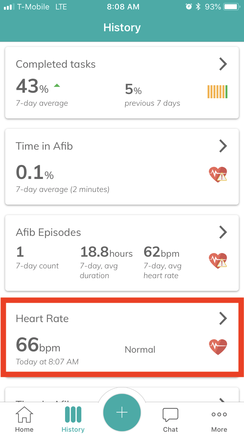Tap the Home house icon
Screen dimensions: 244x434
click(x=24, y=414)
